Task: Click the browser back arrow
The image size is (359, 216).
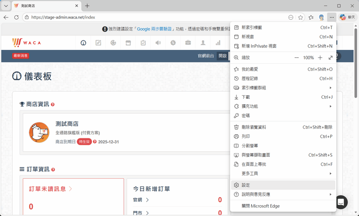Action: click(6, 18)
